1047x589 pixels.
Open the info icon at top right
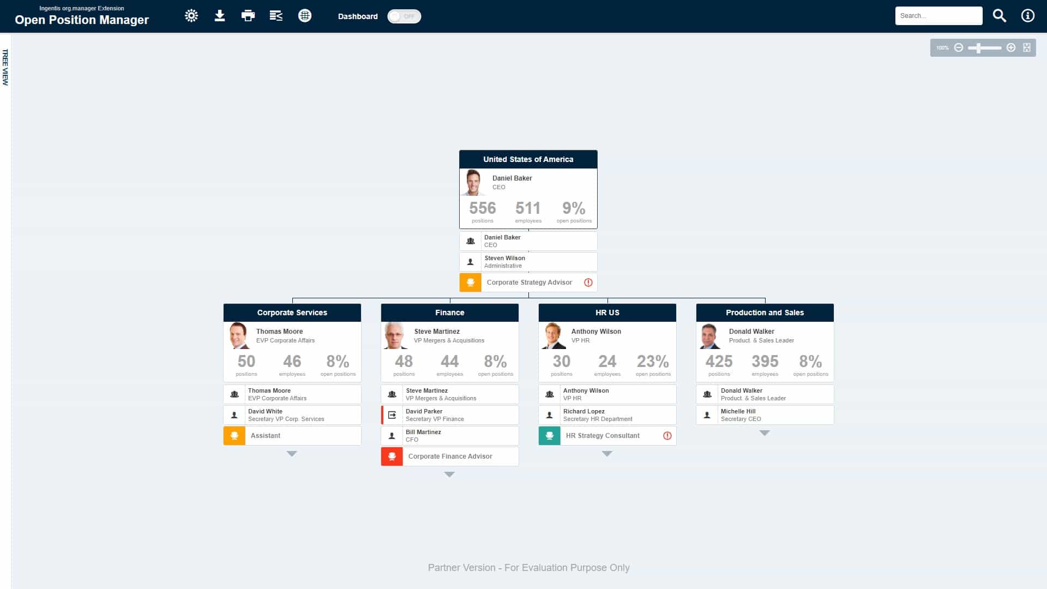coord(1027,16)
